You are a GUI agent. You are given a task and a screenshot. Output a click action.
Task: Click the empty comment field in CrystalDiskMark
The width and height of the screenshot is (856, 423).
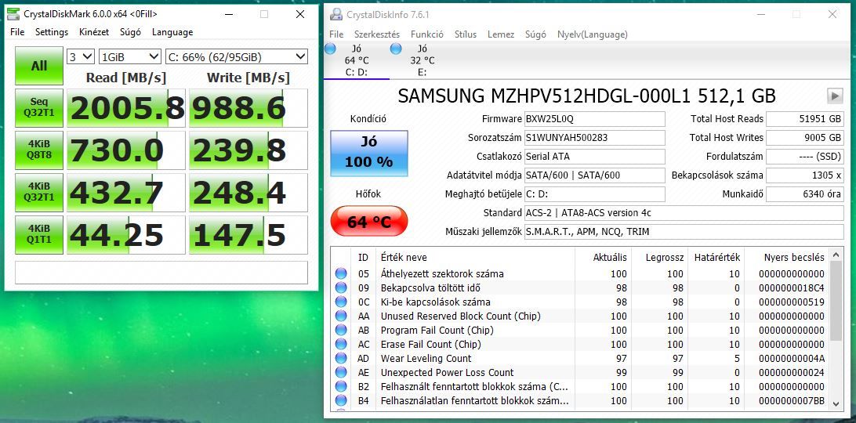tap(161, 273)
